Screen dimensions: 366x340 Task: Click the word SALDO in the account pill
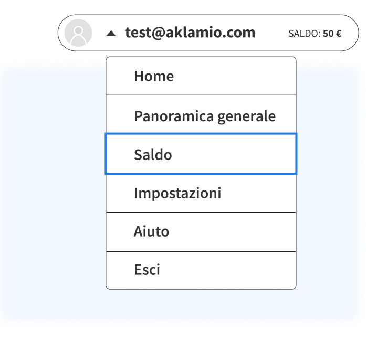click(x=304, y=34)
